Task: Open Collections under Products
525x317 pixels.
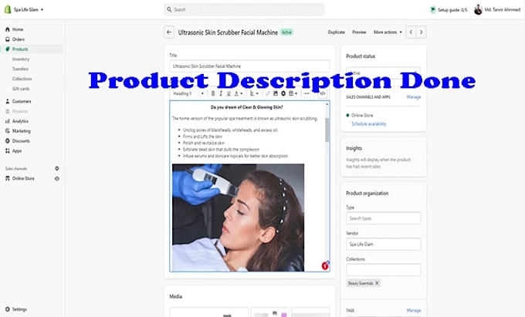Action: coord(22,79)
